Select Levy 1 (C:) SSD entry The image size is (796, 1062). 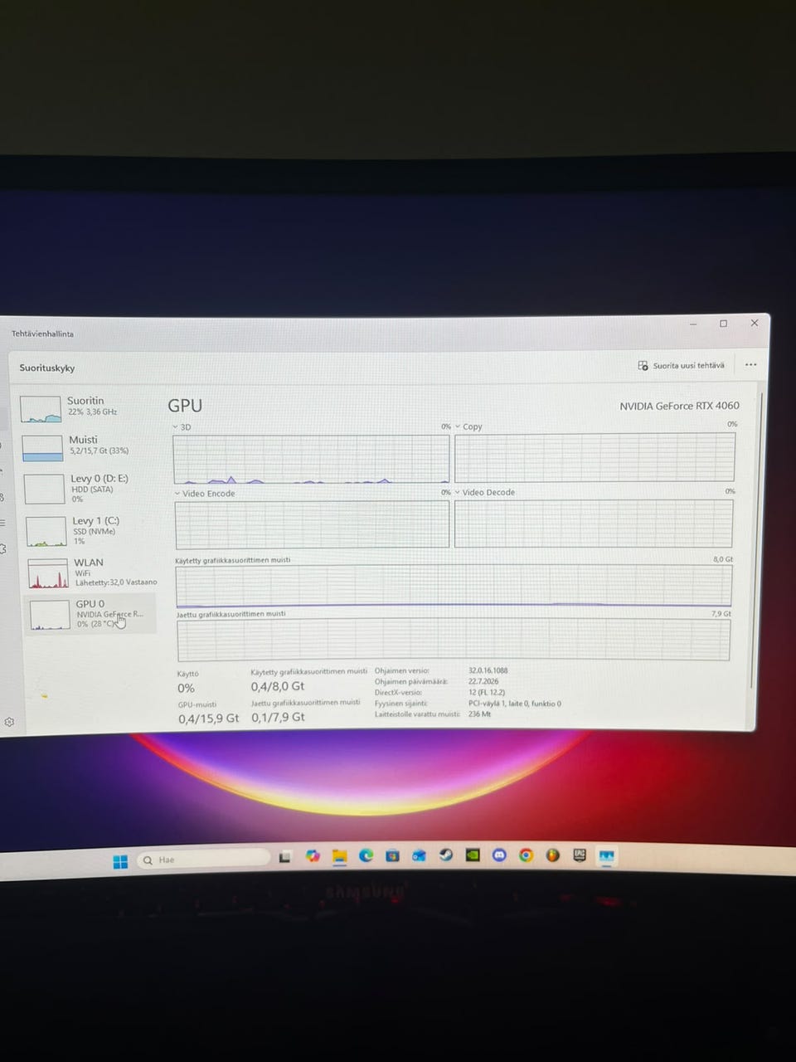[90, 530]
